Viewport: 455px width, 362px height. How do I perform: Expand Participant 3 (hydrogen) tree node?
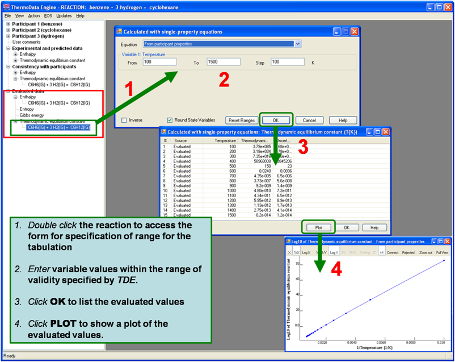[8, 36]
